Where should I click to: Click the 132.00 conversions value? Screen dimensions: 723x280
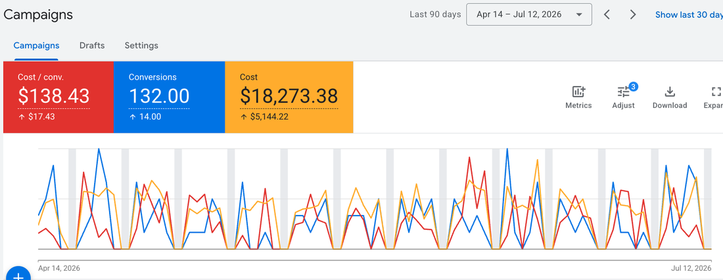tap(159, 96)
